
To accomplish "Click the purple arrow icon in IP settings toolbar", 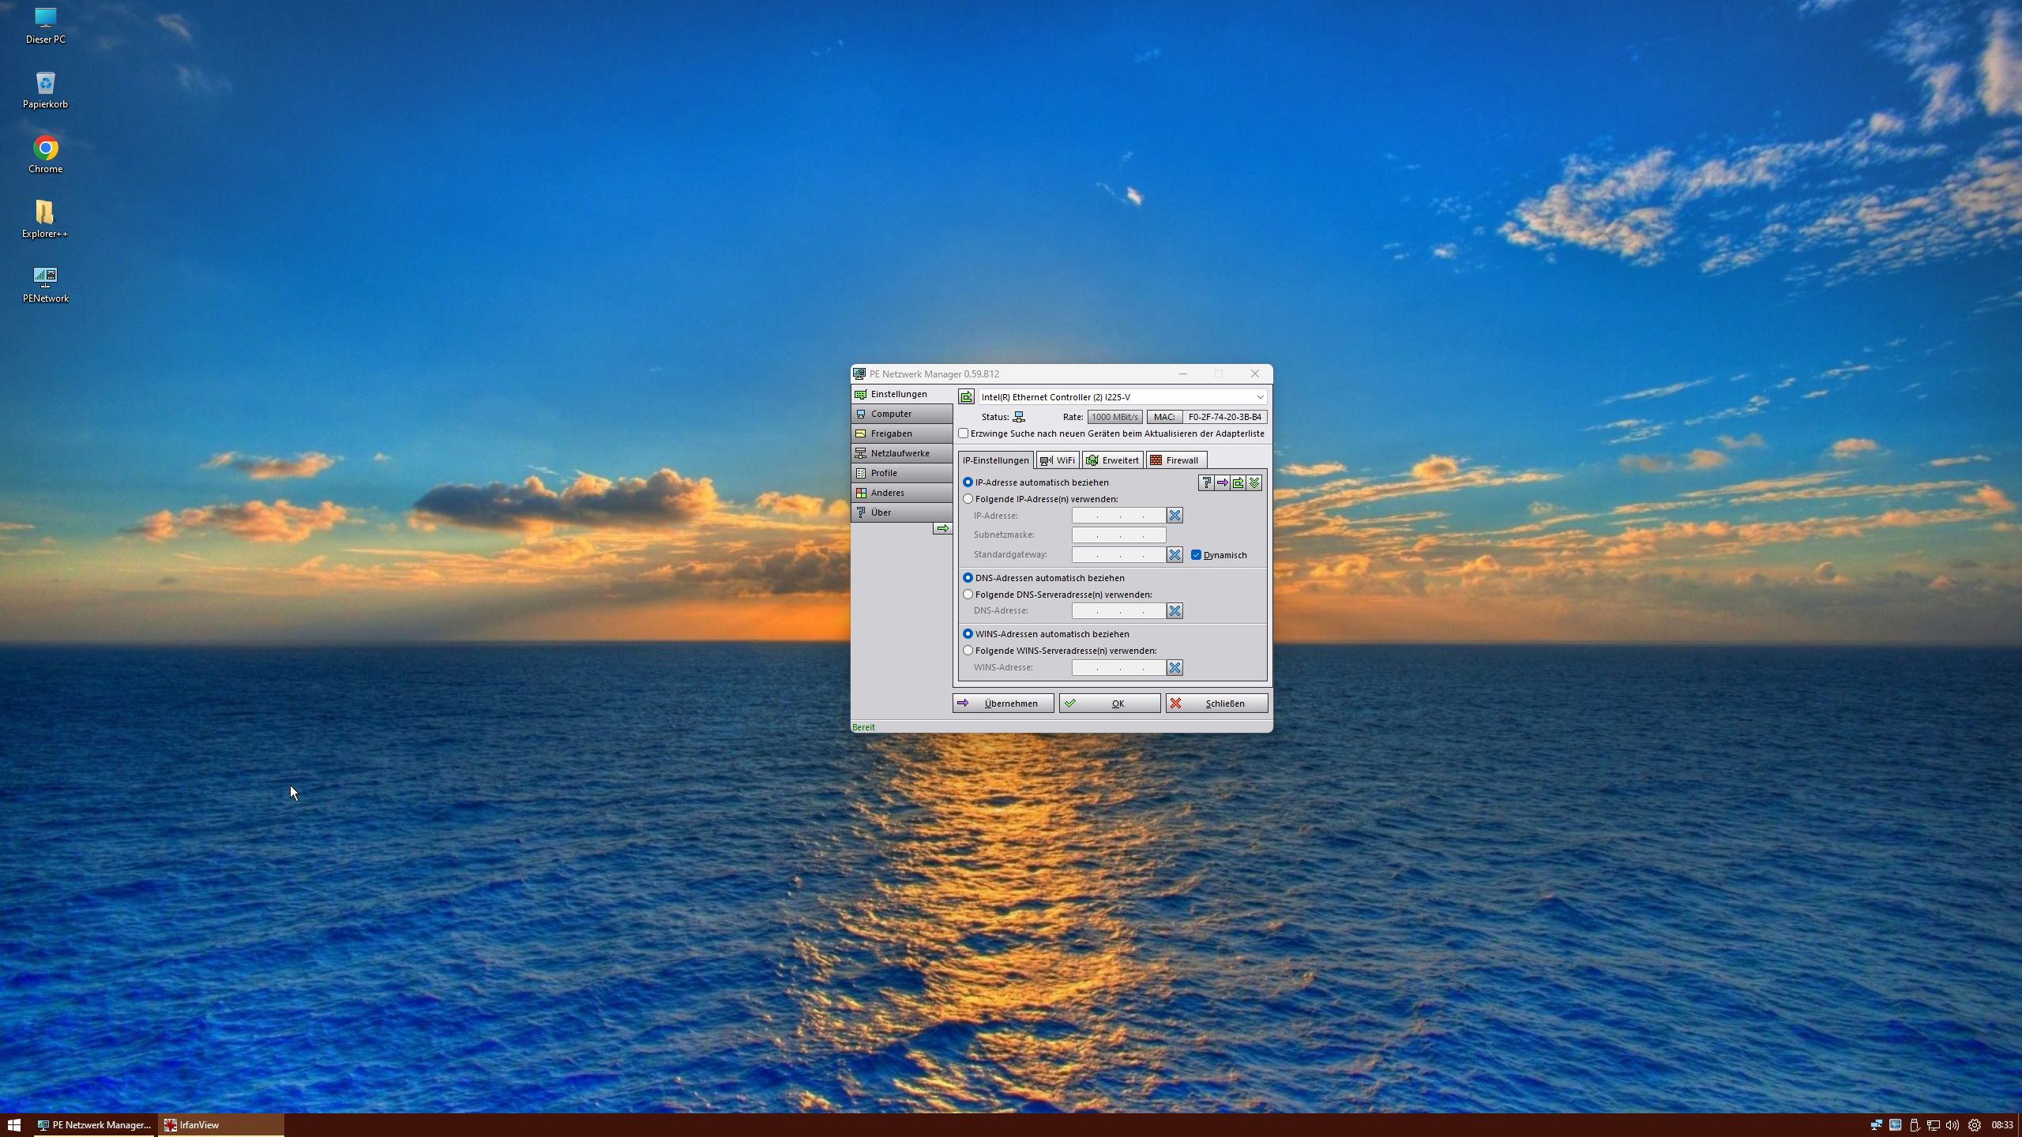I will click(1222, 482).
